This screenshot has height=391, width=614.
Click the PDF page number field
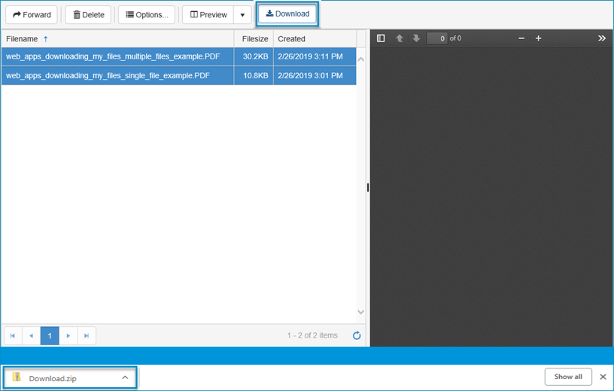tap(436, 38)
